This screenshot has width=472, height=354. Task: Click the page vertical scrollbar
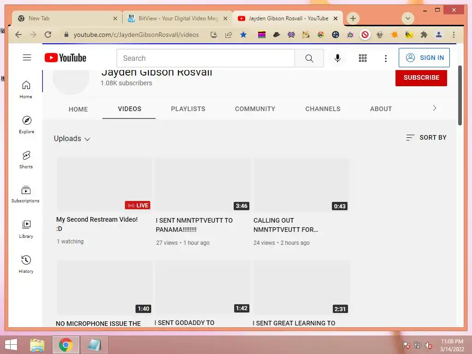click(x=460, y=95)
